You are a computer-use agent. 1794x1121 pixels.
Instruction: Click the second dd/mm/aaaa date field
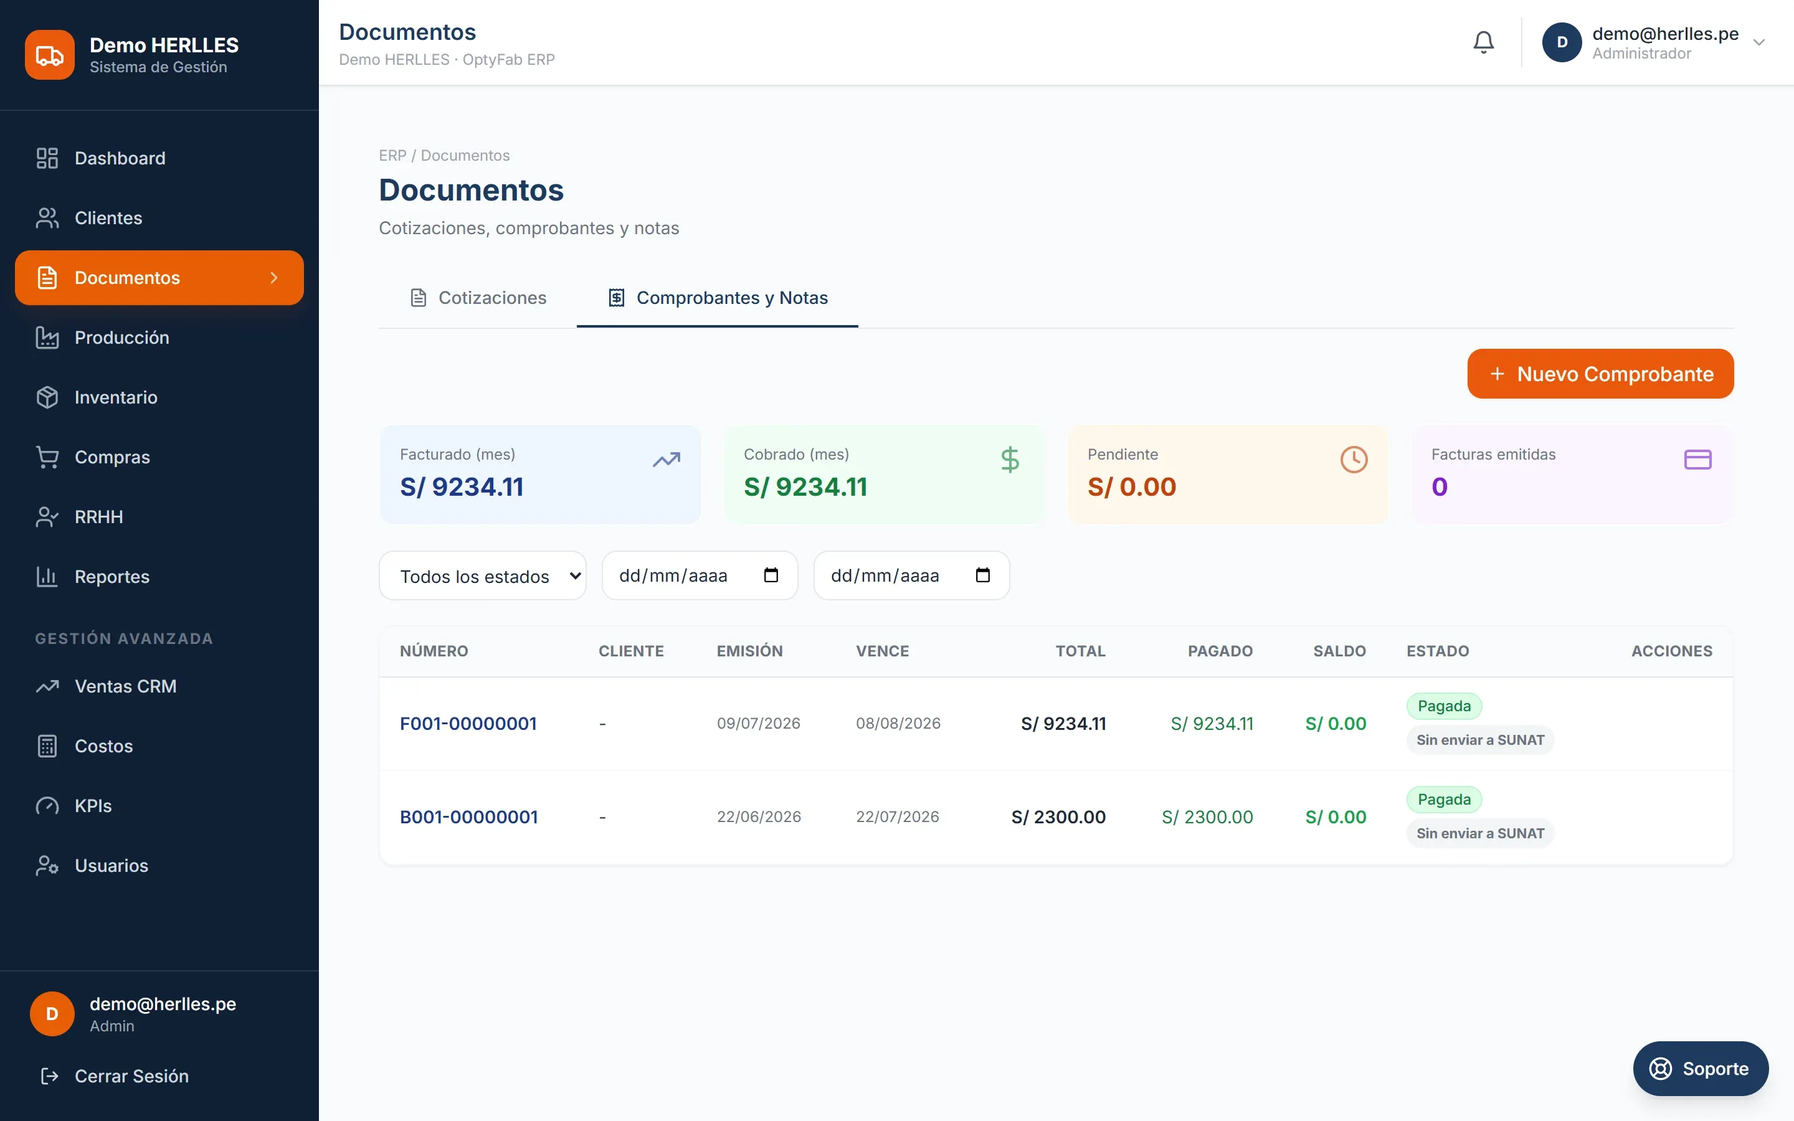point(912,575)
